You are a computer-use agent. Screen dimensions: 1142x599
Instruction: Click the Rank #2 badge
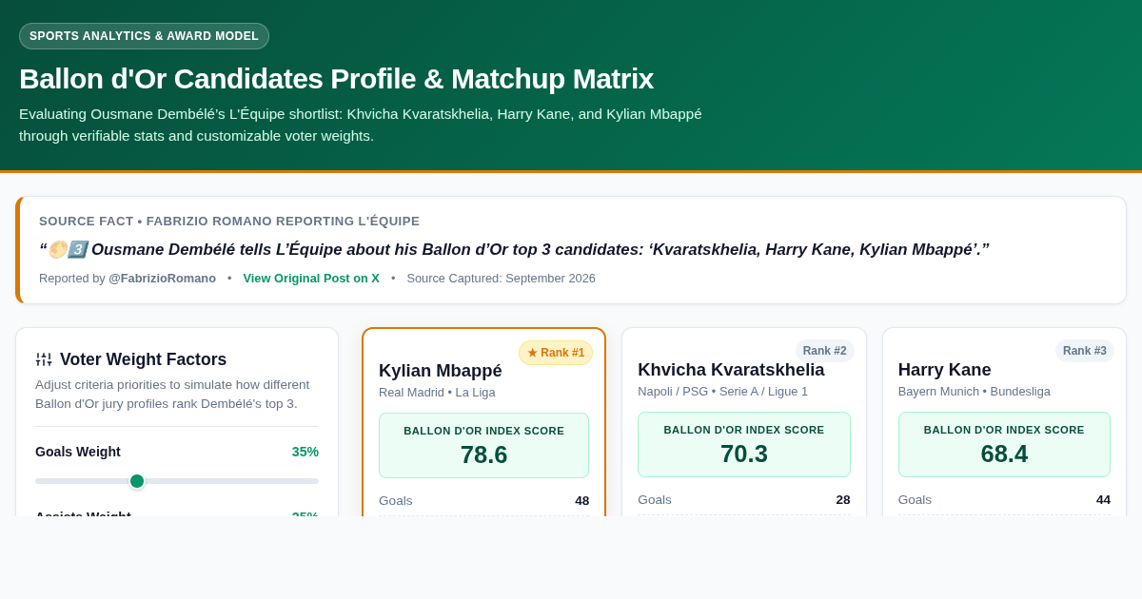824,351
